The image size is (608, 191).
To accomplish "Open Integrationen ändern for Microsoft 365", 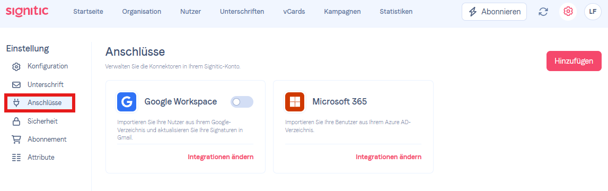I will (x=389, y=157).
